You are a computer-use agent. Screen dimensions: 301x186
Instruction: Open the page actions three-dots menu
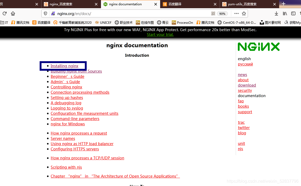tap(237, 13)
